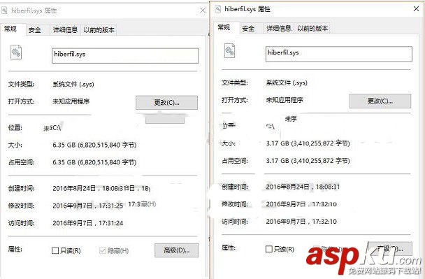Click the hiberfil.sys file icon in right window
The image size is (425, 279).
(x=229, y=51)
